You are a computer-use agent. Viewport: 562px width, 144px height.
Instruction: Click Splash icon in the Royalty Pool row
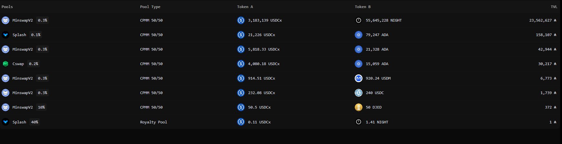coord(5,122)
